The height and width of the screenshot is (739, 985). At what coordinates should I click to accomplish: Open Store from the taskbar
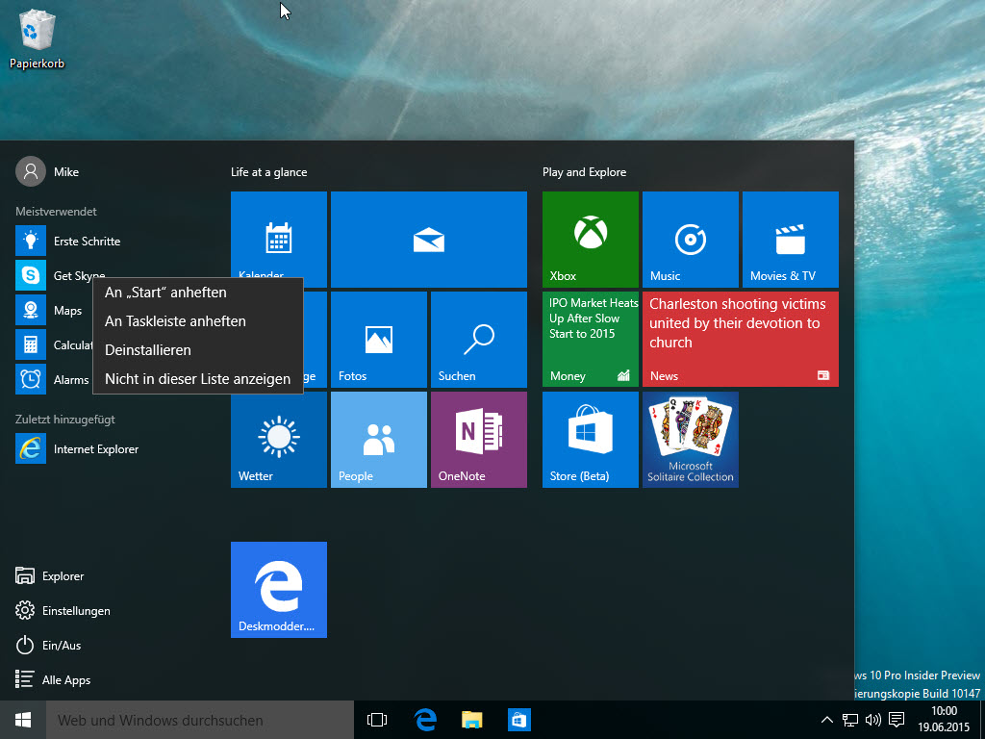(x=518, y=720)
